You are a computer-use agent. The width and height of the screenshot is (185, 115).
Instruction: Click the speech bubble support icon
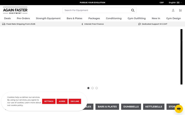click(140, 24)
